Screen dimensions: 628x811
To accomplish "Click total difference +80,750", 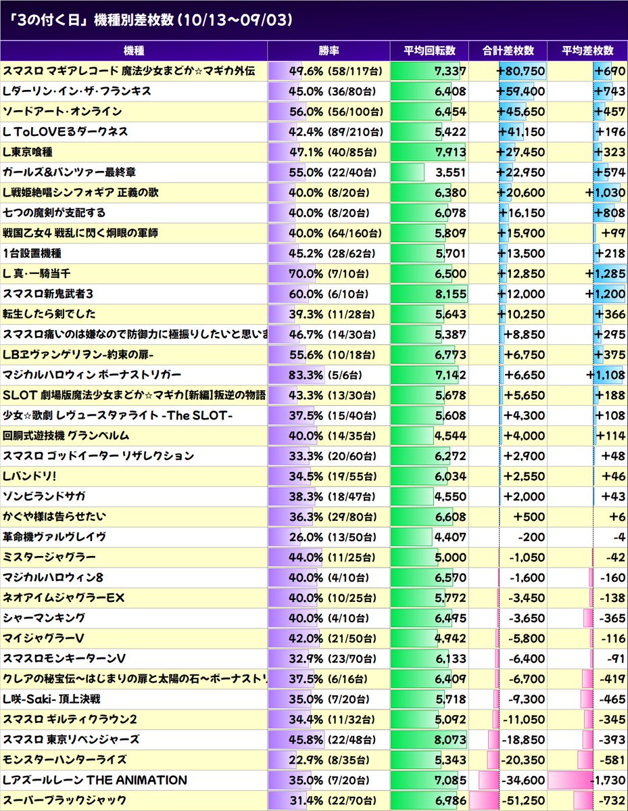I will point(521,71).
